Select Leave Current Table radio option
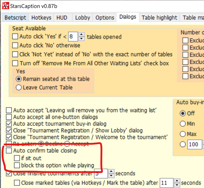The width and height of the screenshot is (204, 188). click(x=19, y=87)
